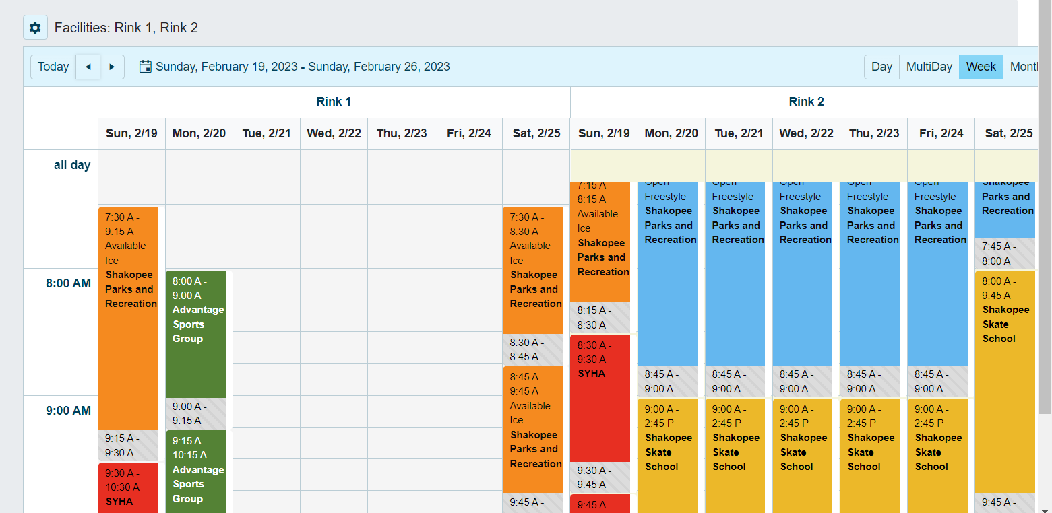Select Rink 2 Monday 8:45 A - 9:00 A gap

tap(667, 381)
